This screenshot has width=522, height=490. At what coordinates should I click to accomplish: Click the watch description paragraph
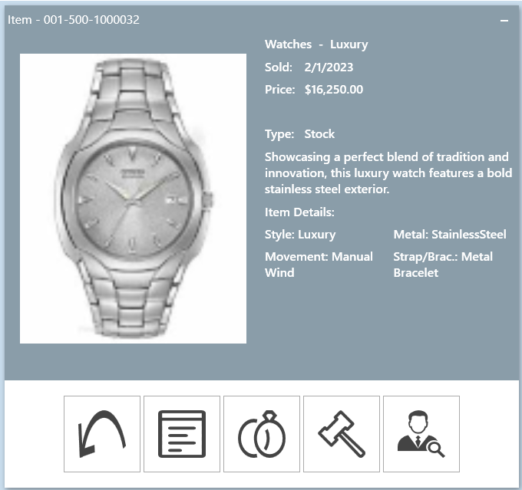(x=388, y=173)
